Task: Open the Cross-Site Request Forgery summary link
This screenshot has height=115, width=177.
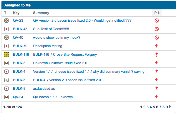Action: coord(75,55)
